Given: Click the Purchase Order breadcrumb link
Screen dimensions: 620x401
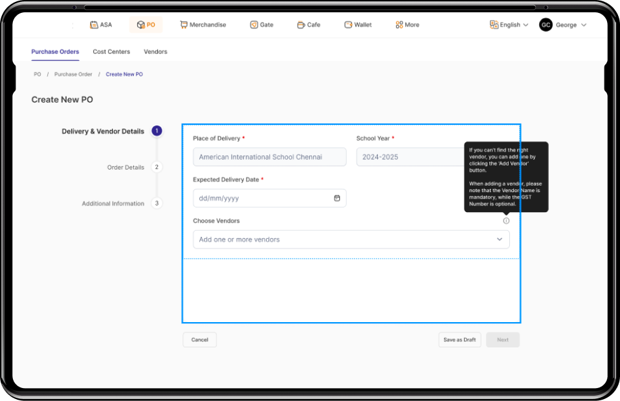Looking at the screenshot, I should point(72,74).
